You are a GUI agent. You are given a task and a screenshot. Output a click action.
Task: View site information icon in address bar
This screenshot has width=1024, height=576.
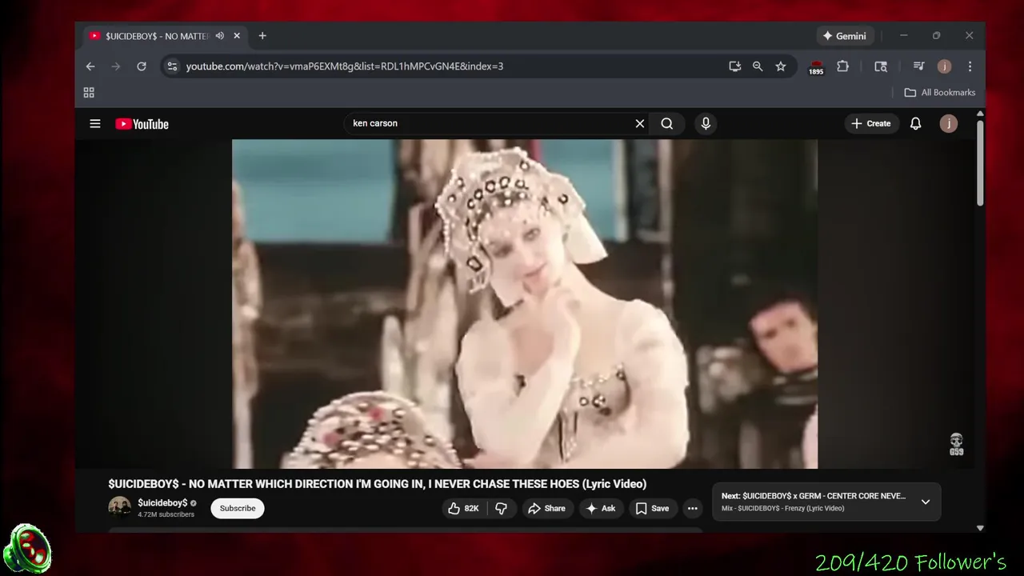click(x=172, y=66)
